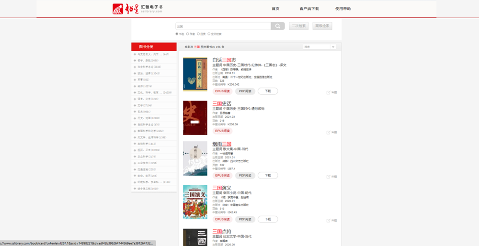
Task: Expand the 哲学、宗教 category plus icon
Action: [x=135, y=60]
